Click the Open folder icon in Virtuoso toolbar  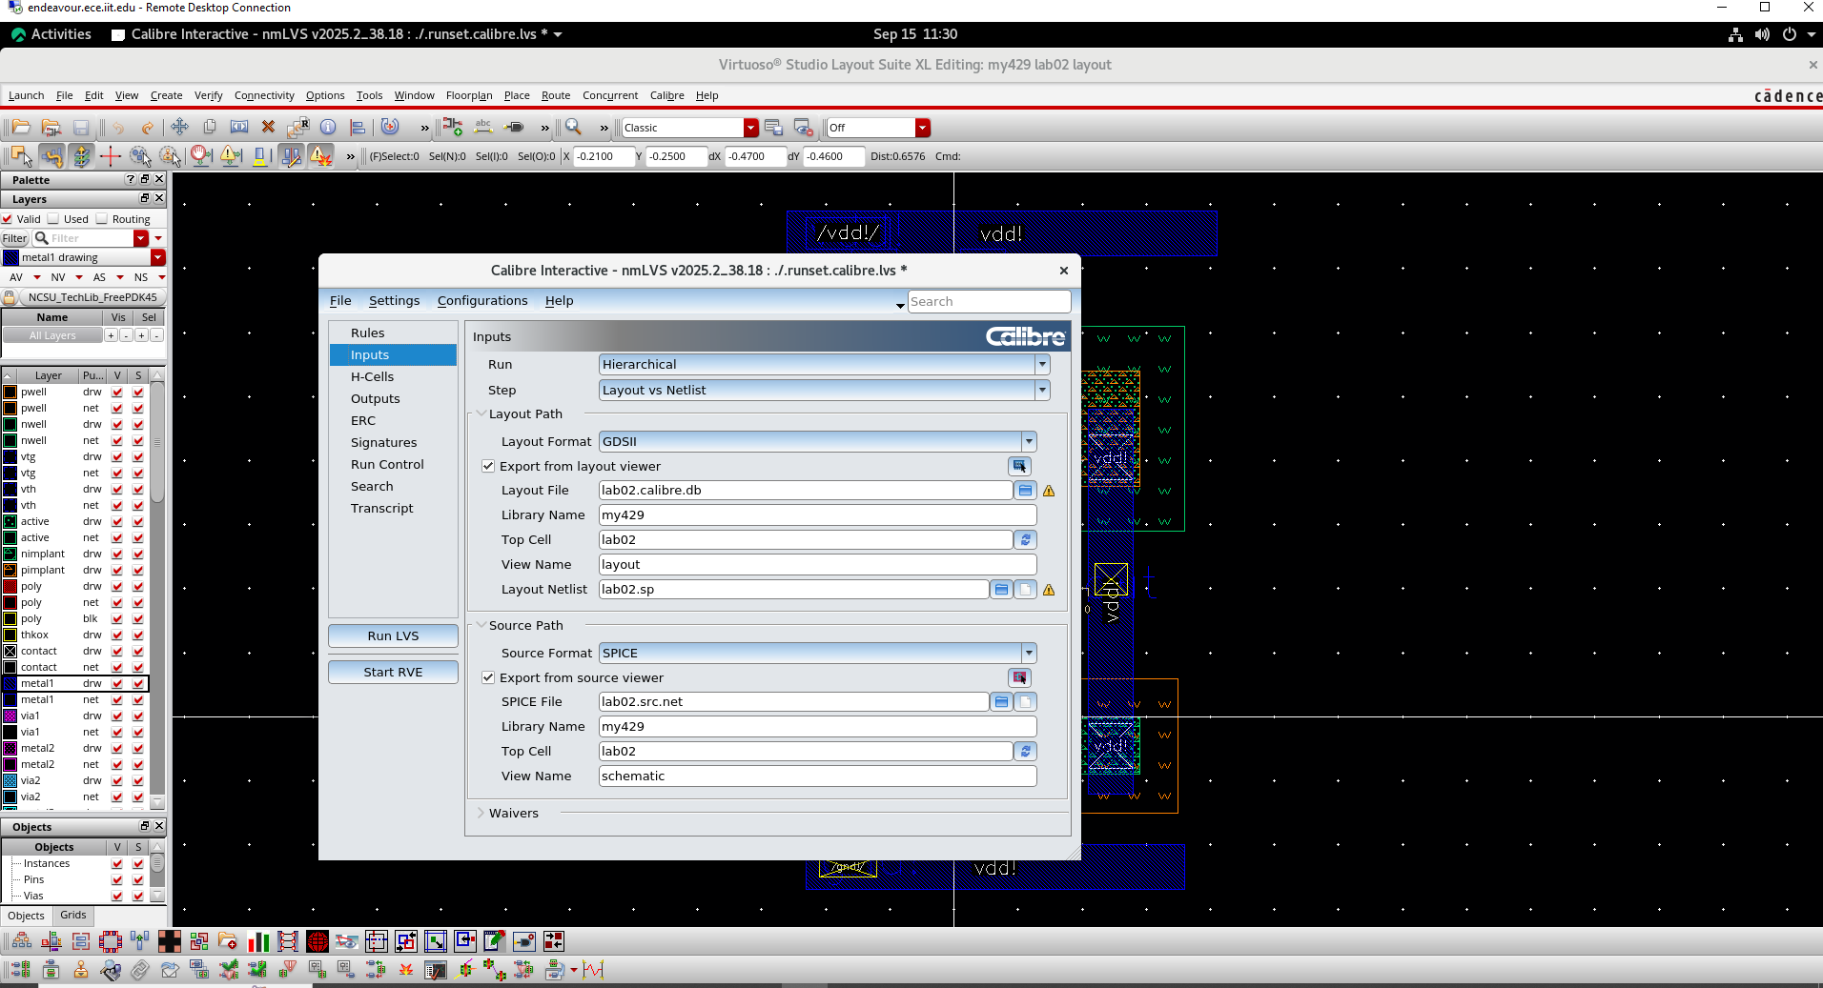[x=21, y=128]
